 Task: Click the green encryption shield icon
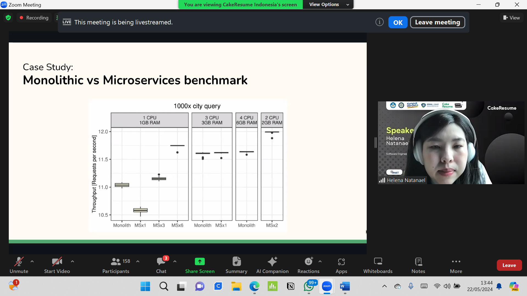point(8,18)
